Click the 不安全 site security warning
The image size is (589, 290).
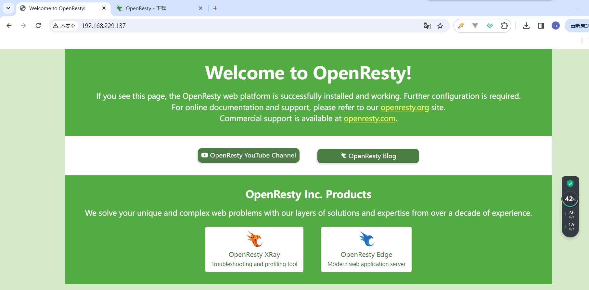64,26
